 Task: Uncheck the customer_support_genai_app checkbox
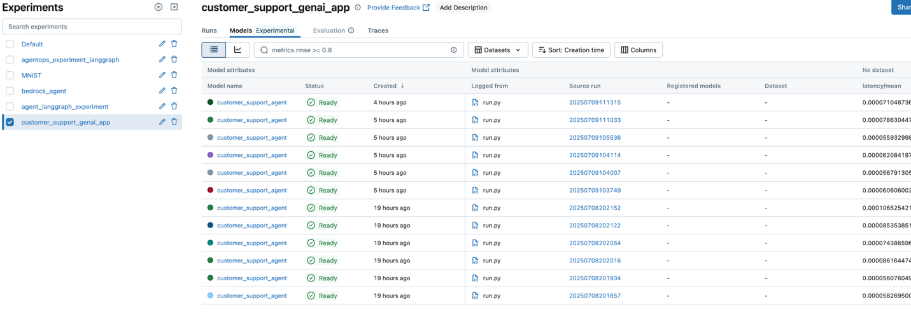tap(10, 122)
